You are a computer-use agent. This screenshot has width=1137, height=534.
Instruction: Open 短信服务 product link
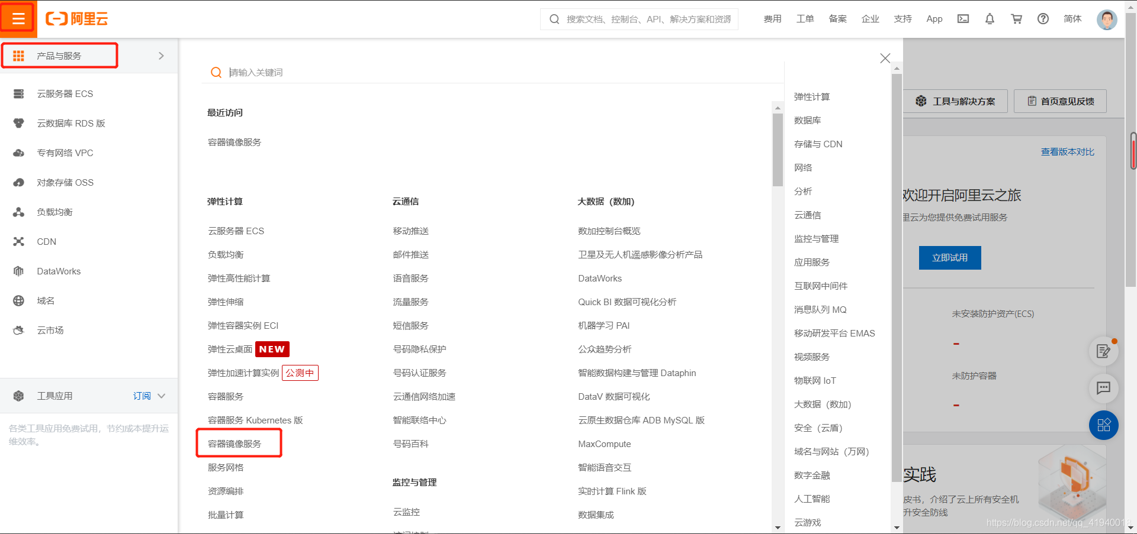click(410, 325)
